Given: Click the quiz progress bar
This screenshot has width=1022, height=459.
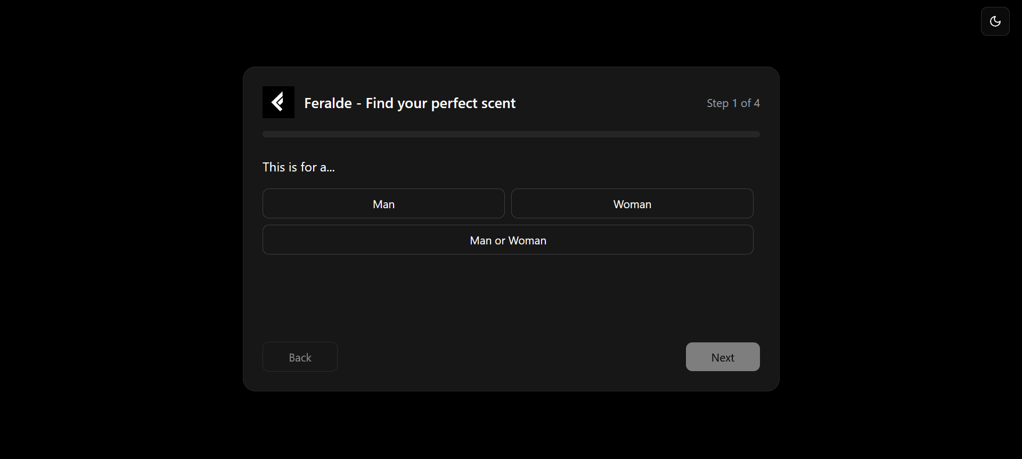Looking at the screenshot, I should click(x=511, y=134).
